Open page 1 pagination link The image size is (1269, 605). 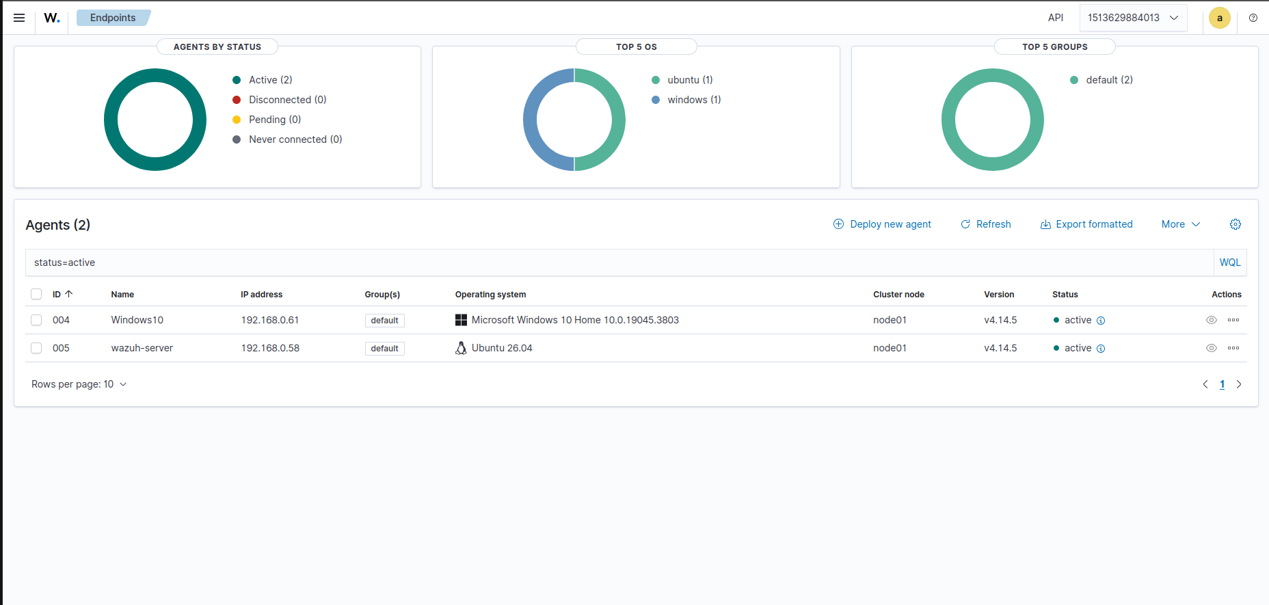[x=1222, y=384]
